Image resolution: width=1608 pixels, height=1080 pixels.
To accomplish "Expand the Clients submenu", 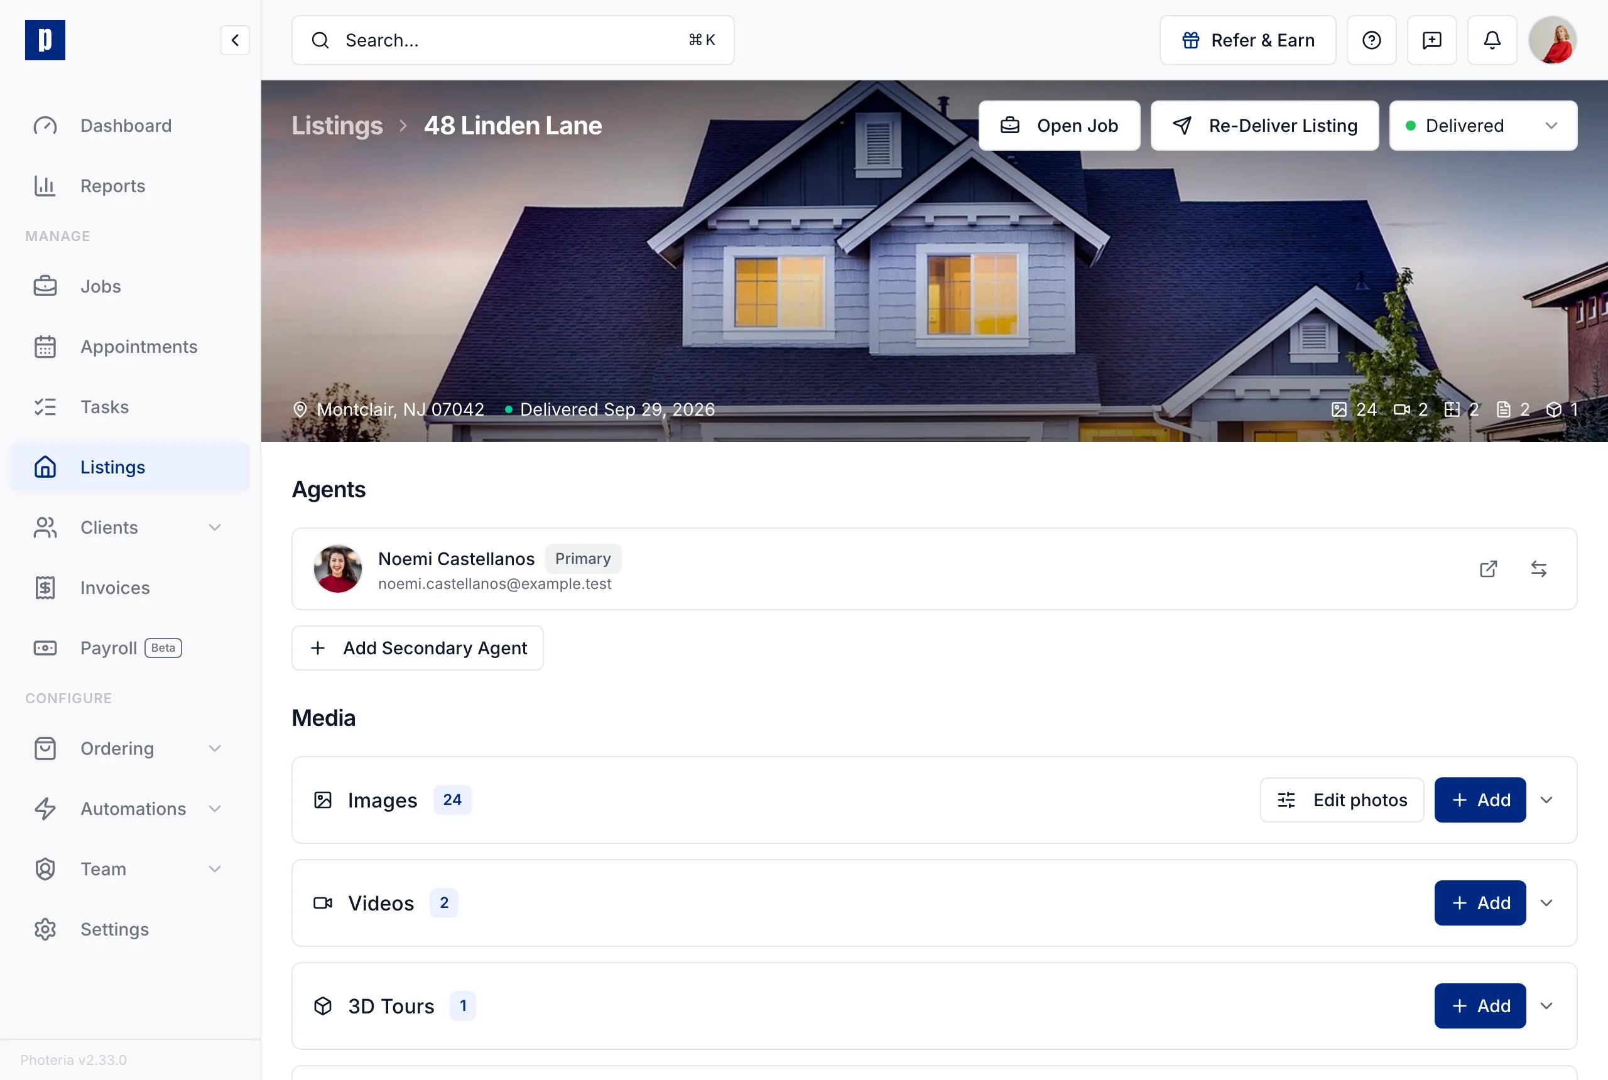I will [215, 527].
